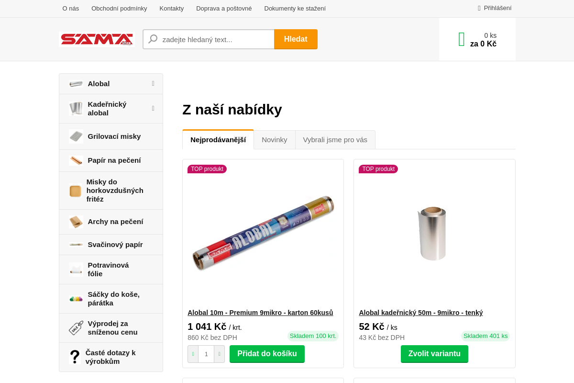Click the Papír na pečení baking paper icon
The height and width of the screenshot is (383, 574).
tap(76, 160)
